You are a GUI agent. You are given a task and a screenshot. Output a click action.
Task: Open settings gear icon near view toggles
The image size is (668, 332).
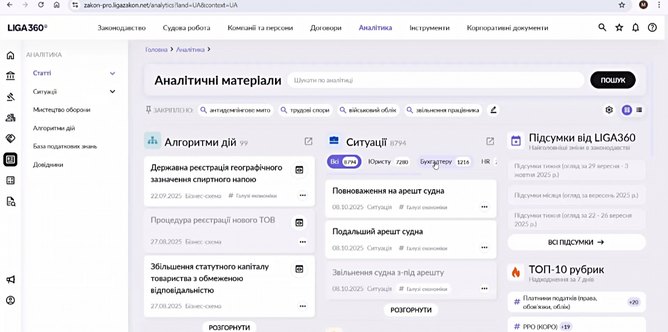[609, 110]
